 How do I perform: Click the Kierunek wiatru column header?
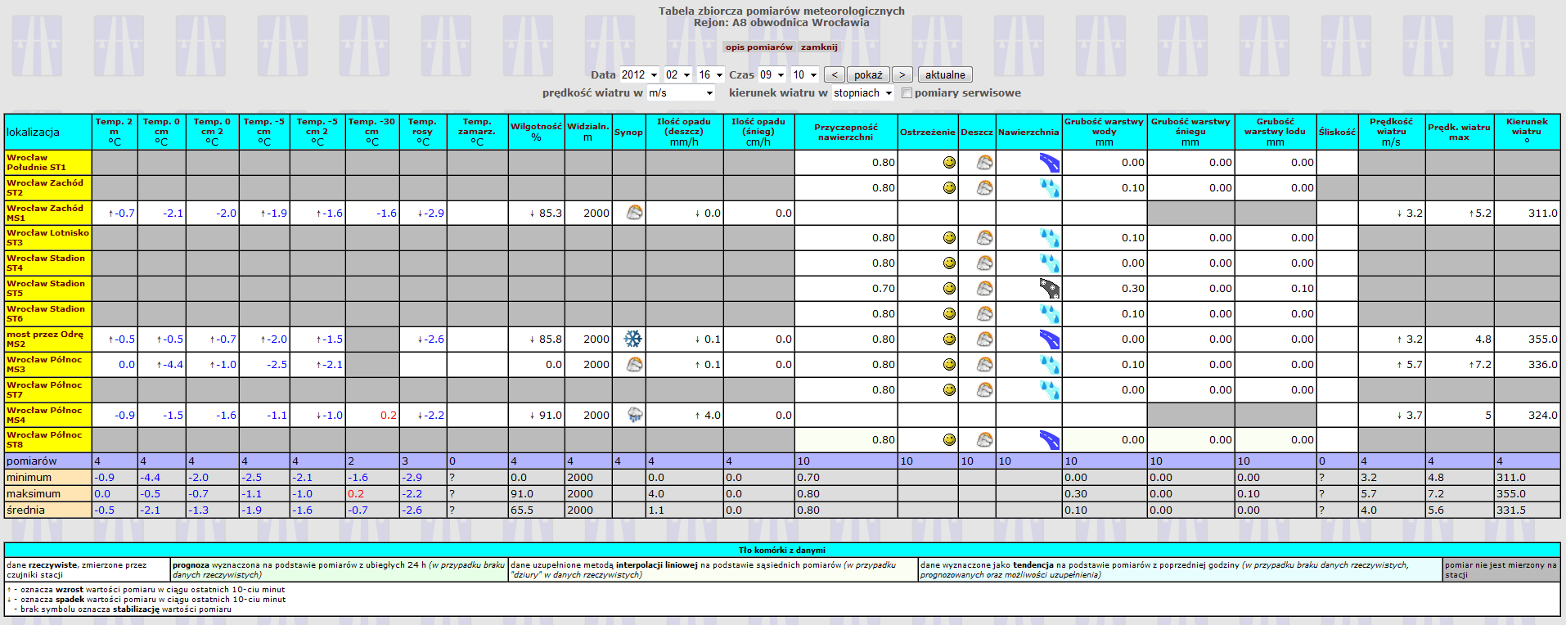point(1527,132)
